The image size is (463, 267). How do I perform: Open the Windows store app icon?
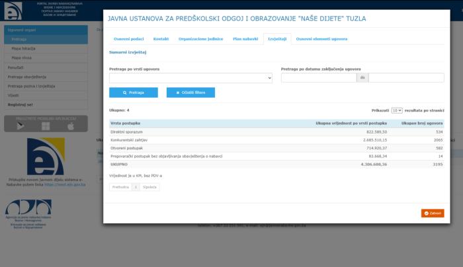pyautogui.click(x=46, y=126)
